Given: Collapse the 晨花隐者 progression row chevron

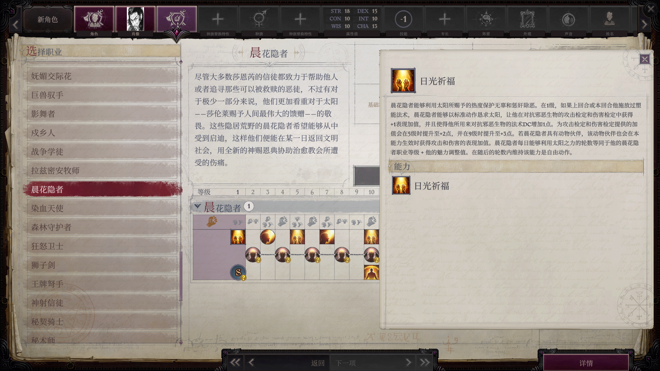Looking at the screenshot, I should click(x=197, y=206).
